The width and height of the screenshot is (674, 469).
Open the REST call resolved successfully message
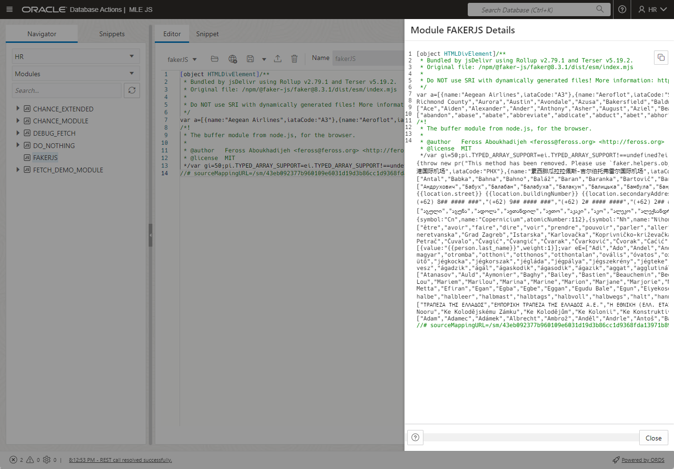121,460
